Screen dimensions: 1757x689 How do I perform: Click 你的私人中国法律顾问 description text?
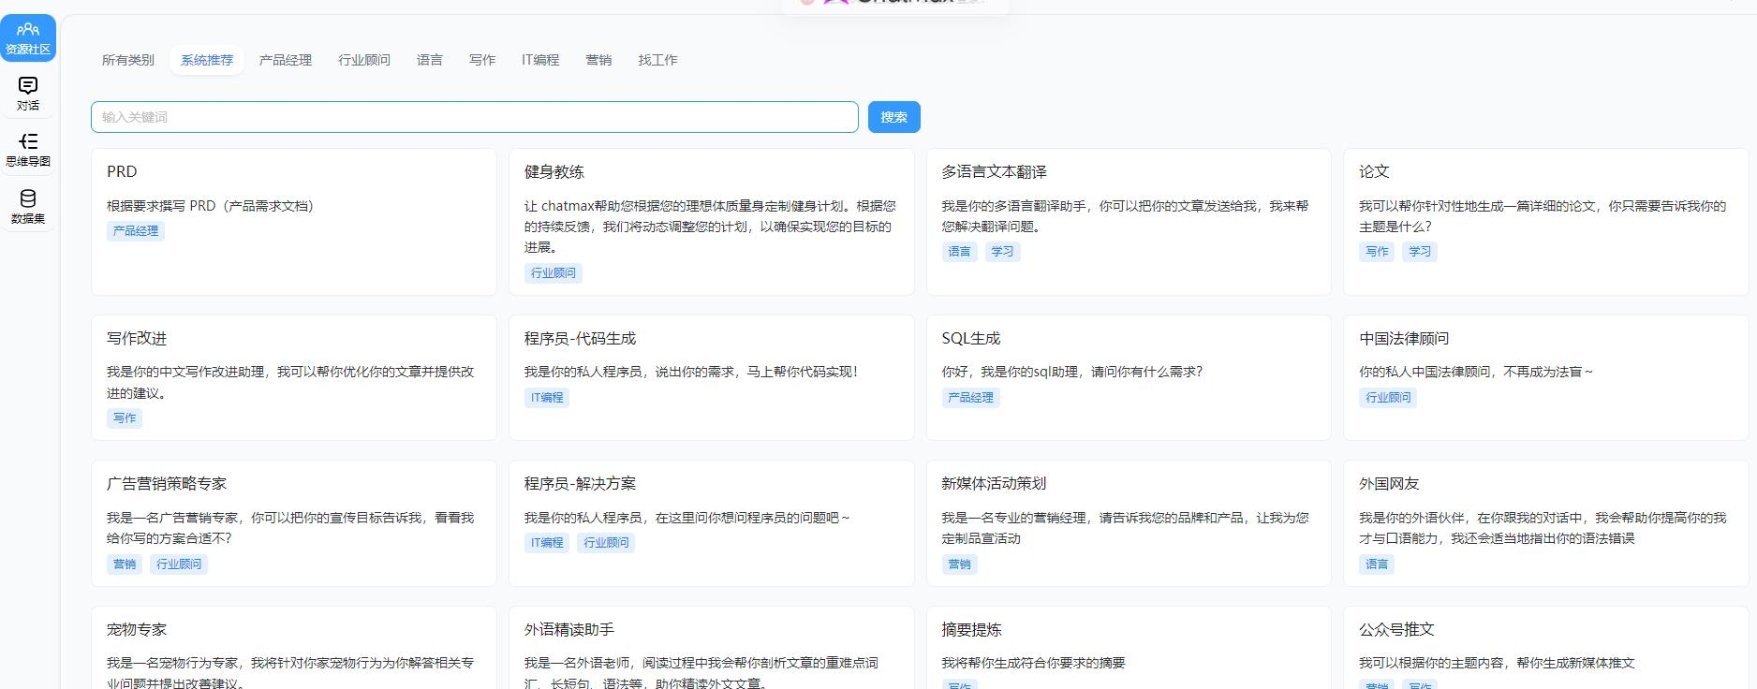coord(1476,372)
